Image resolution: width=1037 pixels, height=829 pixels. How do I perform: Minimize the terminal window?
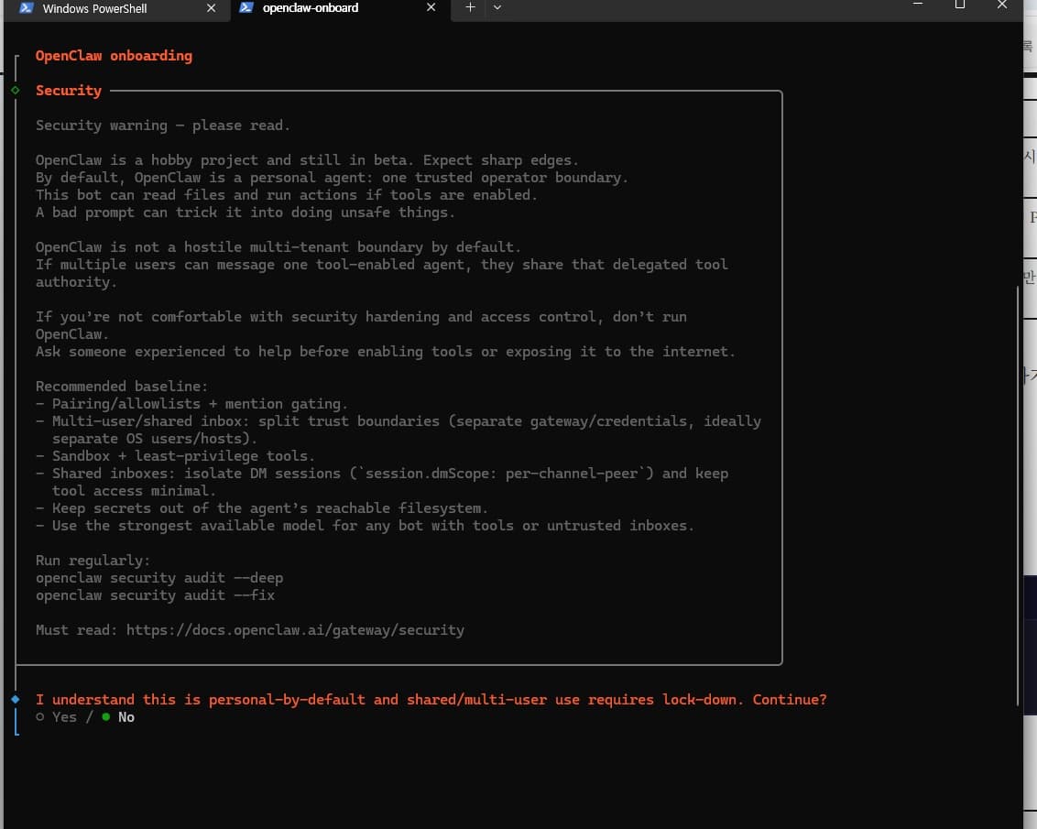tap(918, 5)
